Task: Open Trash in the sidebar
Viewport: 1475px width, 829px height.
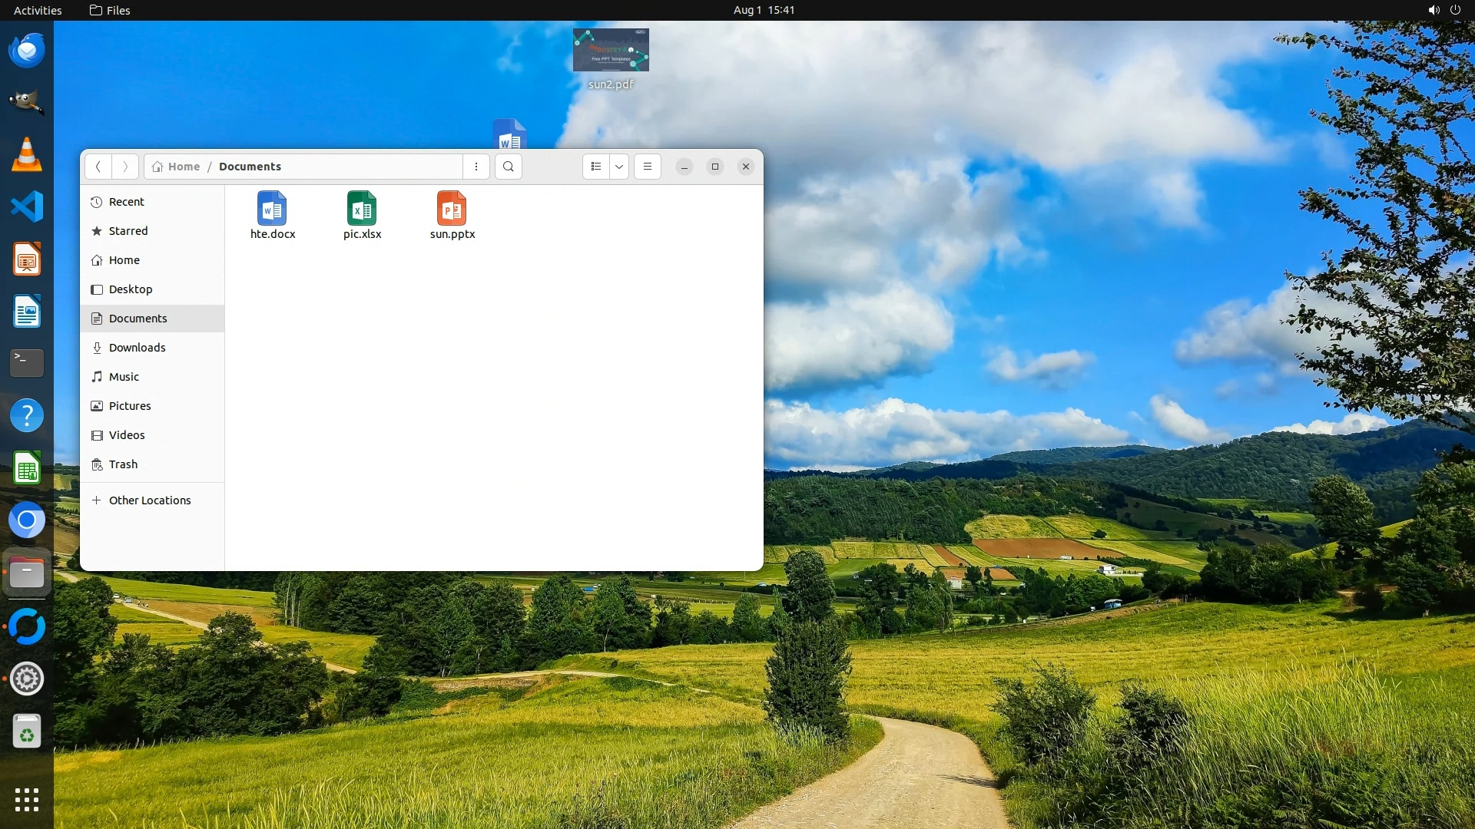Action: pos(123,464)
